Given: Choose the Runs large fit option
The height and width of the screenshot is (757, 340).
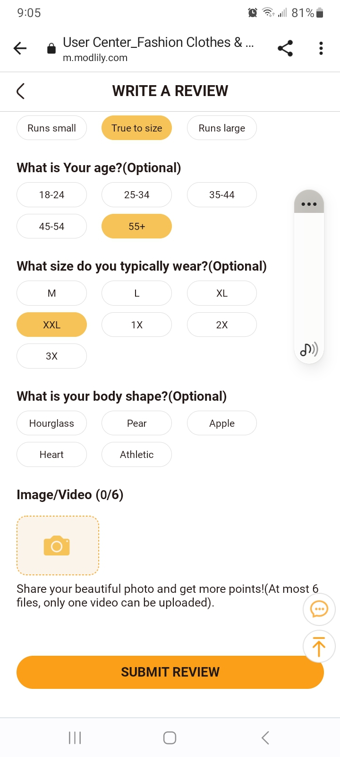Looking at the screenshot, I should click(x=221, y=128).
